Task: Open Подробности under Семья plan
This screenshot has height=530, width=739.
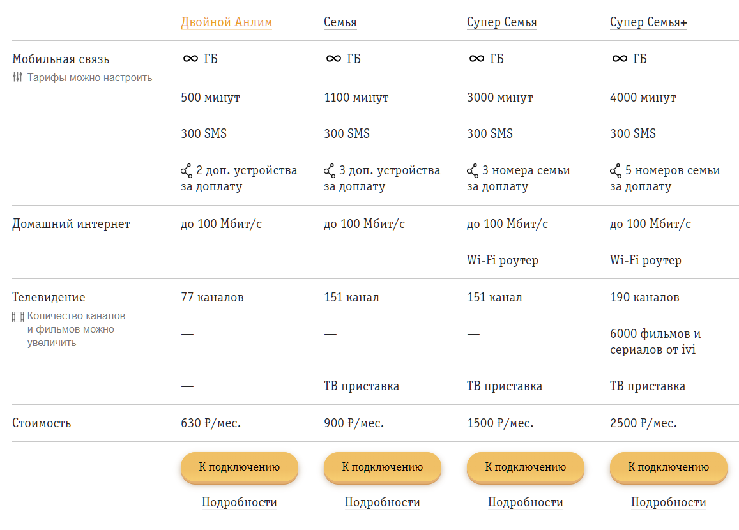Action: (x=382, y=502)
